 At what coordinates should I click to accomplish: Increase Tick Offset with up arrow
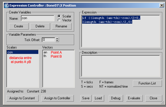pyautogui.click(x=57, y=39)
